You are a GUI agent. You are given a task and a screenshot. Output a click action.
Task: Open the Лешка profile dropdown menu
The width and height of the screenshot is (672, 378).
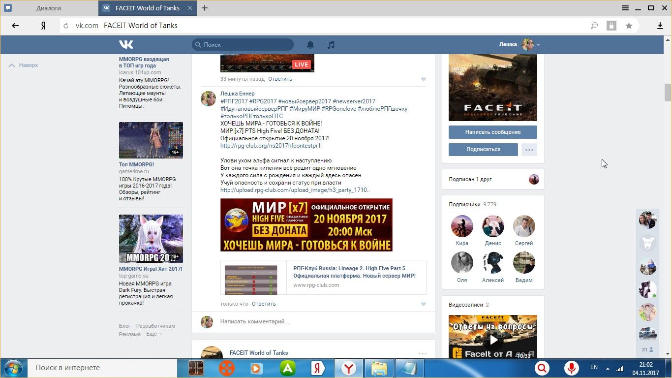coord(519,45)
